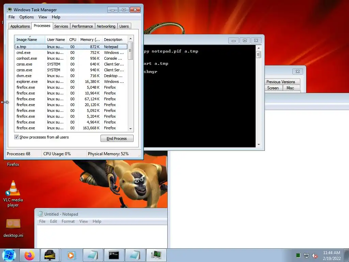Viewport: 349px width, 262px height.
Task: Click the End Process button
Action: pyautogui.click(x=117, y=139)
